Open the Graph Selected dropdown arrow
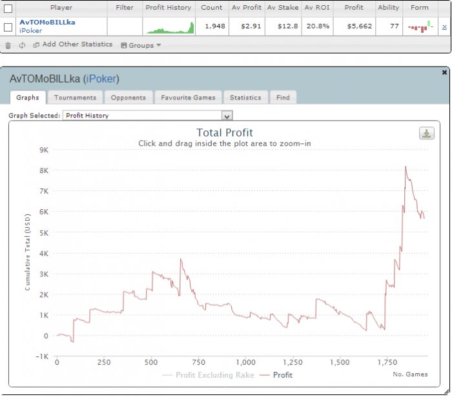The height and width of the screenshot is (397, 452). (227, 116)
